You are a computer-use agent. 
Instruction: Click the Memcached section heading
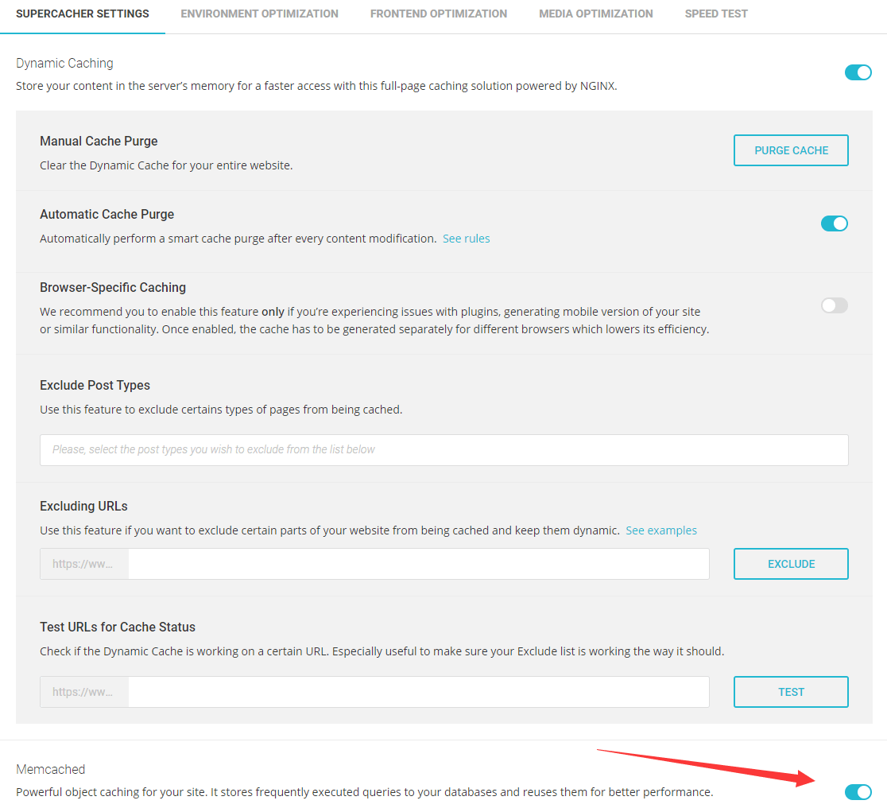coord(50,768)
